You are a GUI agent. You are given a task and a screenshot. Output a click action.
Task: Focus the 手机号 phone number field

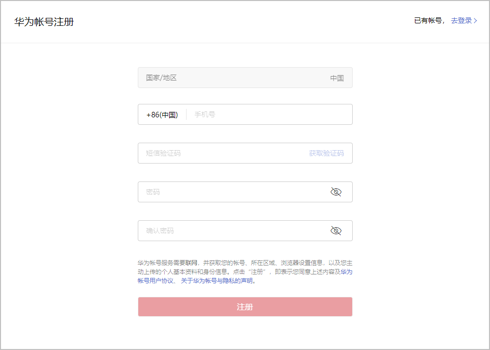[x=269, y=114]
